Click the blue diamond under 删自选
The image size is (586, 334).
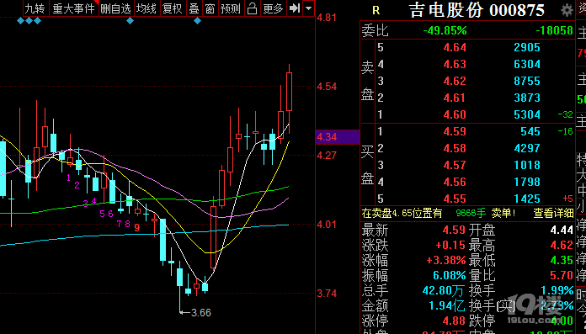(130, 21)
